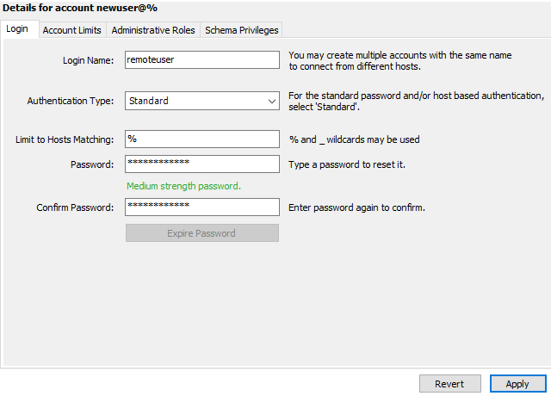Click the Revert button

(x=449, y=384)
